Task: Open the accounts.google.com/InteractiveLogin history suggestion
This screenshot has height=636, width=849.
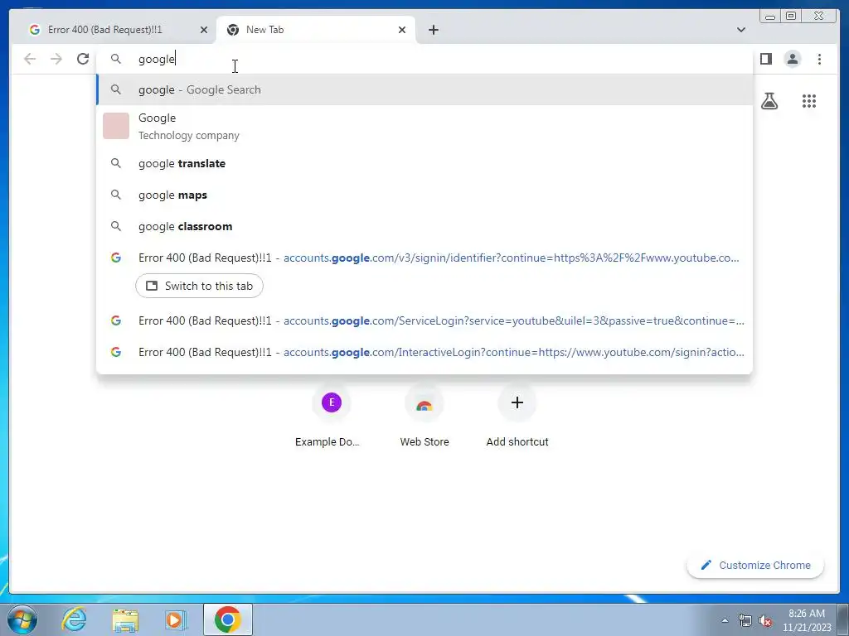Action: tap(424, 352)
